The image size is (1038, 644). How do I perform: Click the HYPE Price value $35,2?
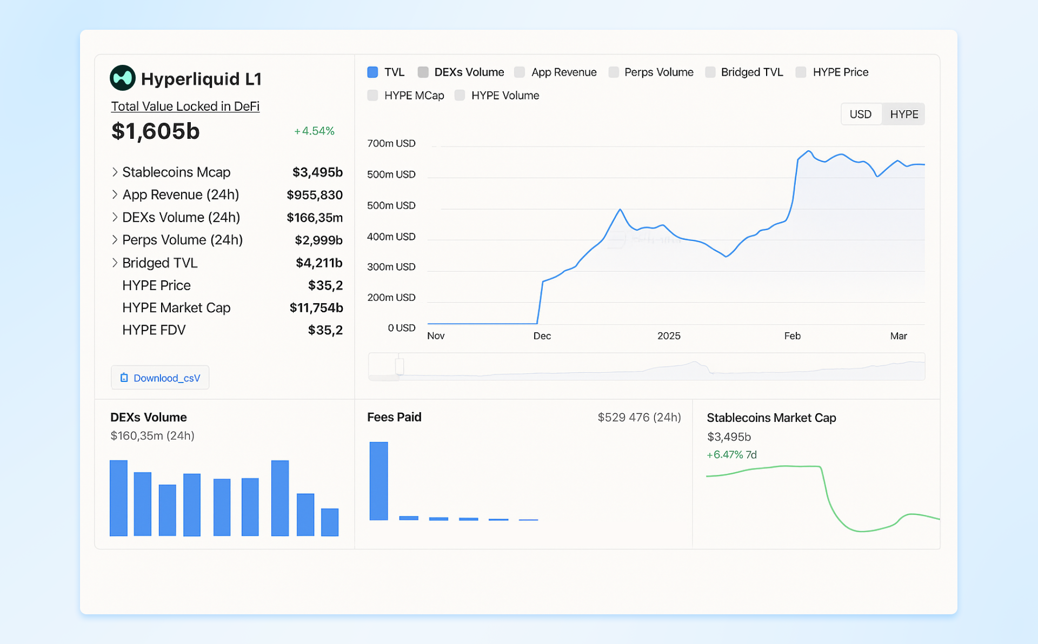[x=325, y=285]
